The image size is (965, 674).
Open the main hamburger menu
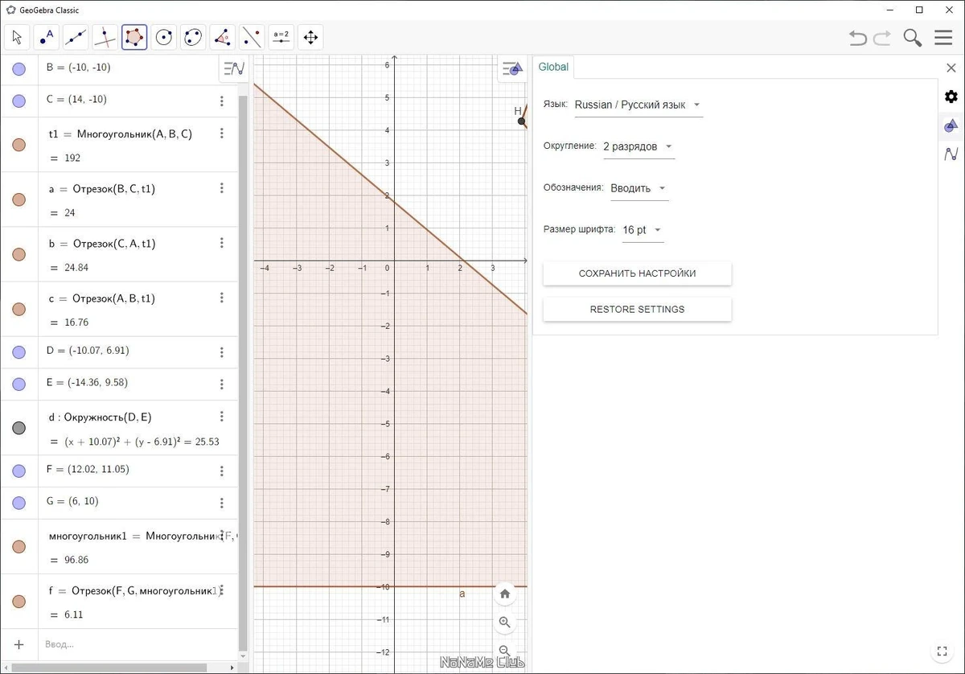[943, 38]
